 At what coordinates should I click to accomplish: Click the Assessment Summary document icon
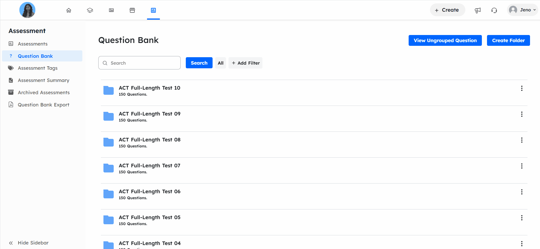(x=11, y=80)
